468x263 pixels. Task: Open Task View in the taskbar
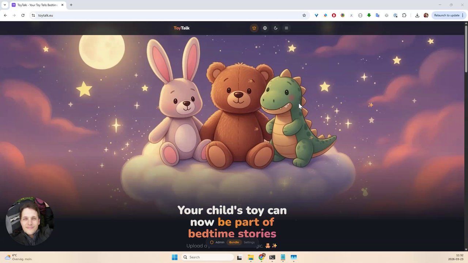tap(239, 257)
